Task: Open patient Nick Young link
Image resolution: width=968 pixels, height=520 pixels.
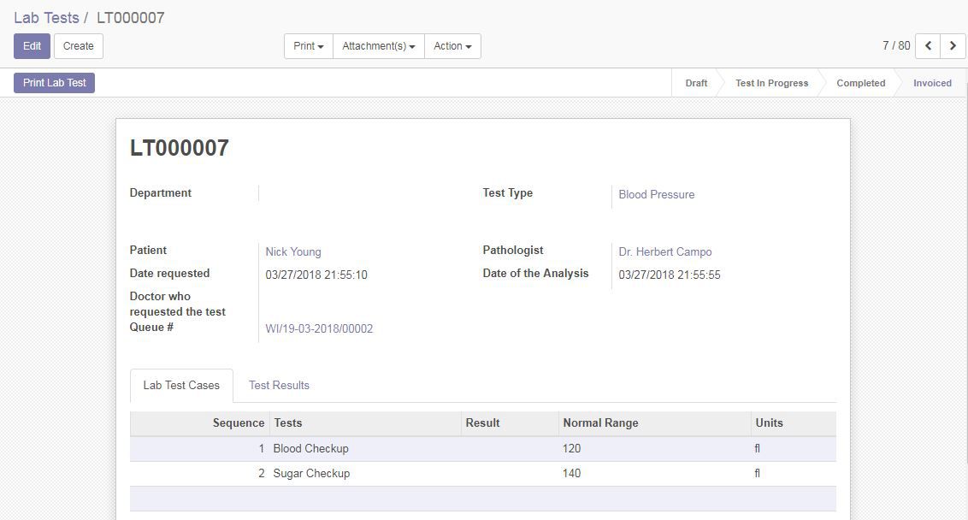Action: click(293, 252)
